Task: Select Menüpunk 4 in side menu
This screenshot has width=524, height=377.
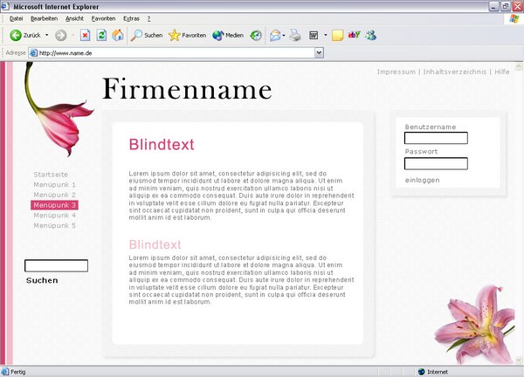Action: (x=54, y=216)
